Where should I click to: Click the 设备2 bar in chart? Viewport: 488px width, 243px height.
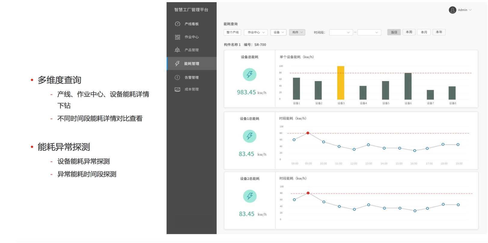point(318,90)
